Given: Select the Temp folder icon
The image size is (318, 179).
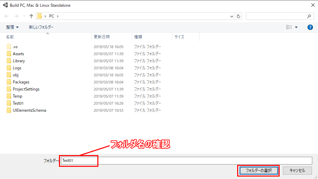Looking at the screenshot, I should coord(9,96).
